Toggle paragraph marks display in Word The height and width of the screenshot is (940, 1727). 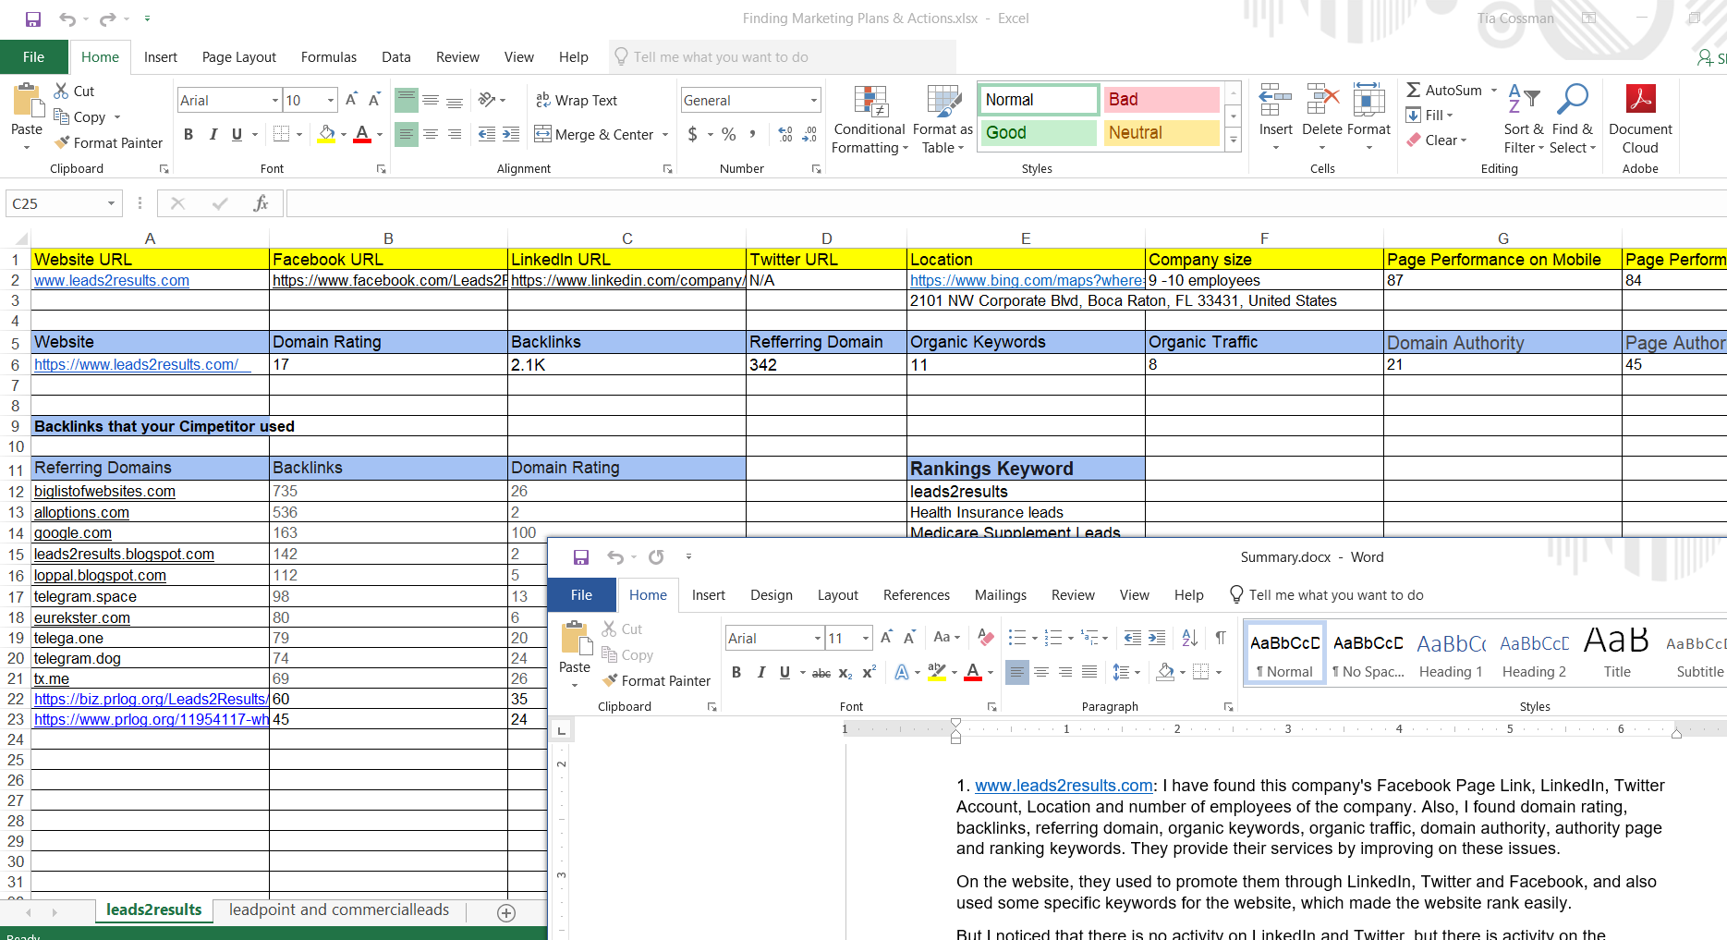tap(1221, 637)
